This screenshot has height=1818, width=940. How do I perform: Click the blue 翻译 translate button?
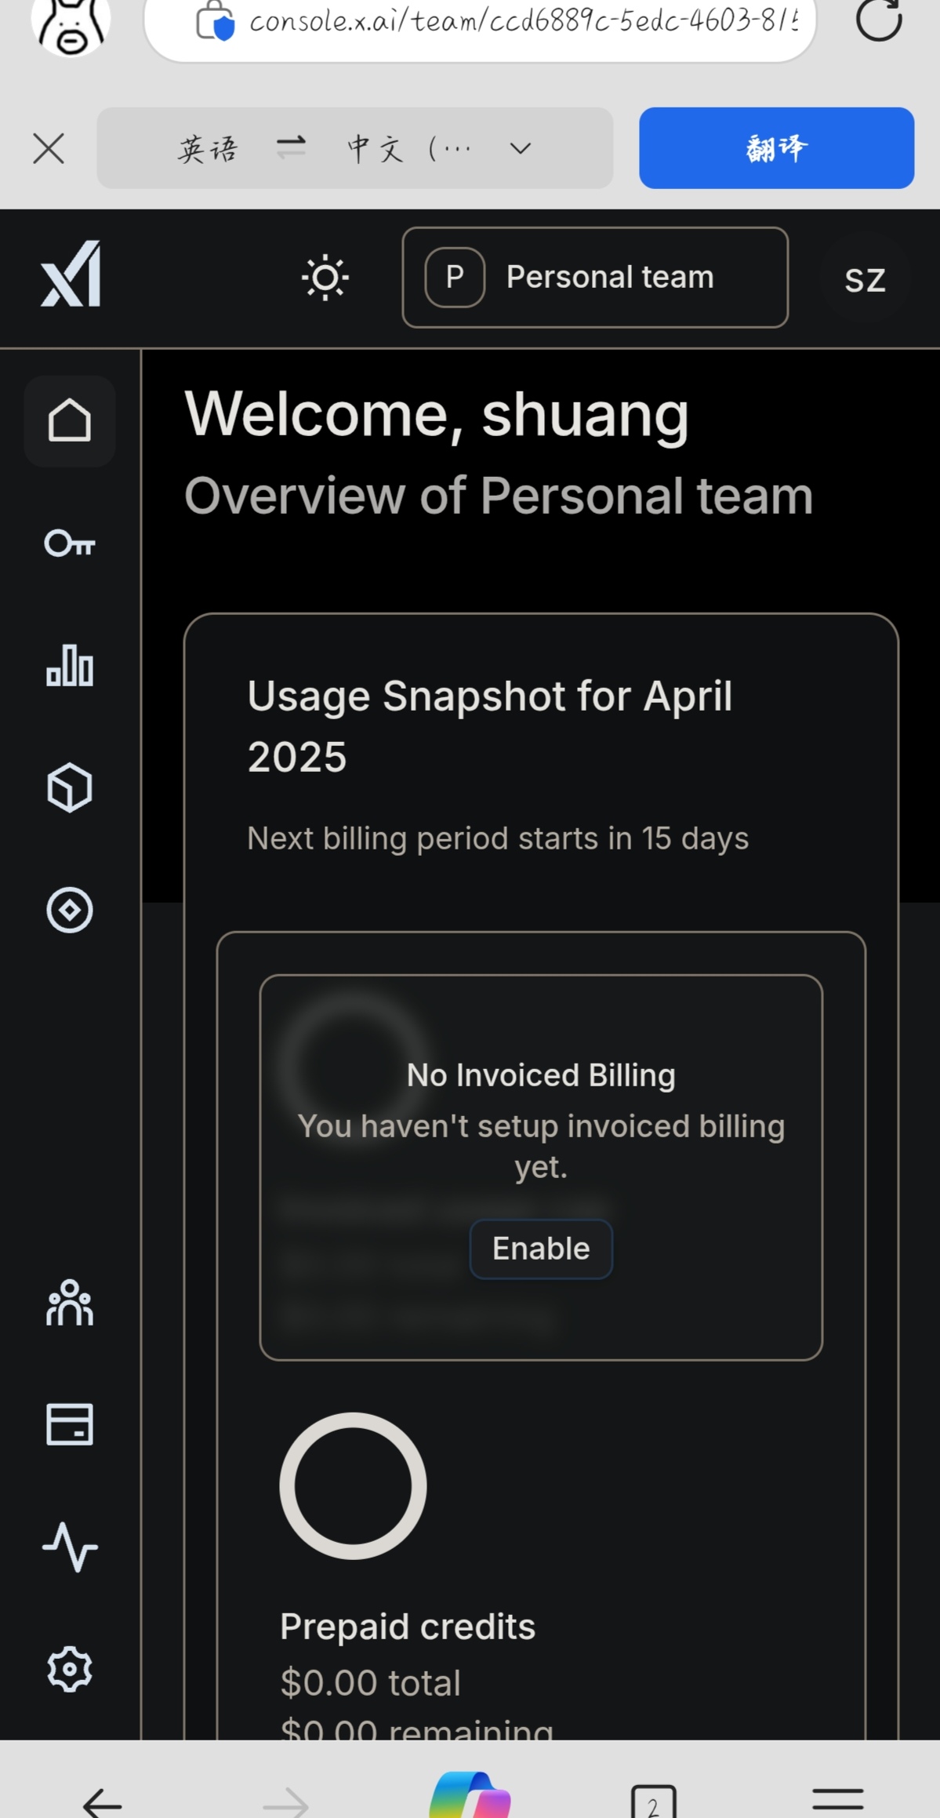(776, 148)
